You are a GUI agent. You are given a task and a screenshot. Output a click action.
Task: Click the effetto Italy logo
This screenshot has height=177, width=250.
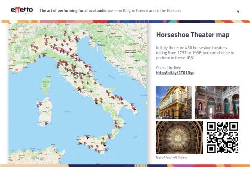pos(21,10)
